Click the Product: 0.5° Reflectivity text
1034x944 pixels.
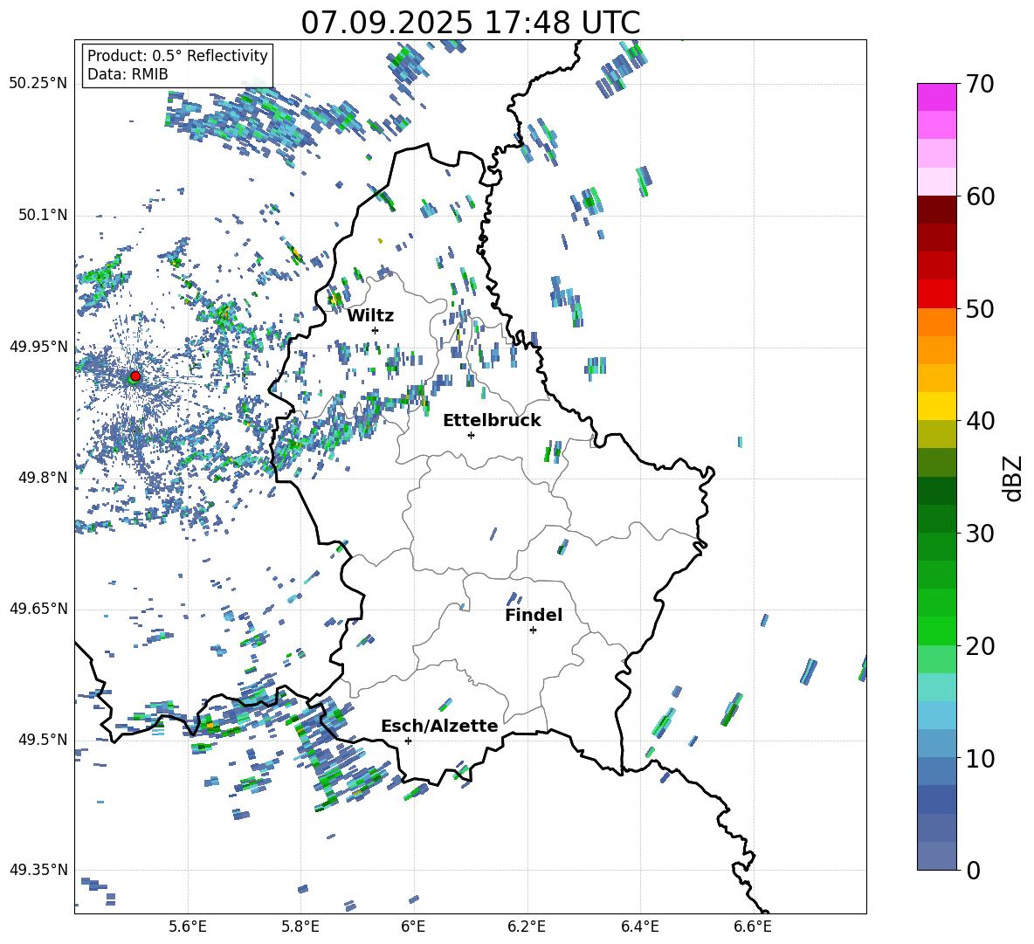177,56
